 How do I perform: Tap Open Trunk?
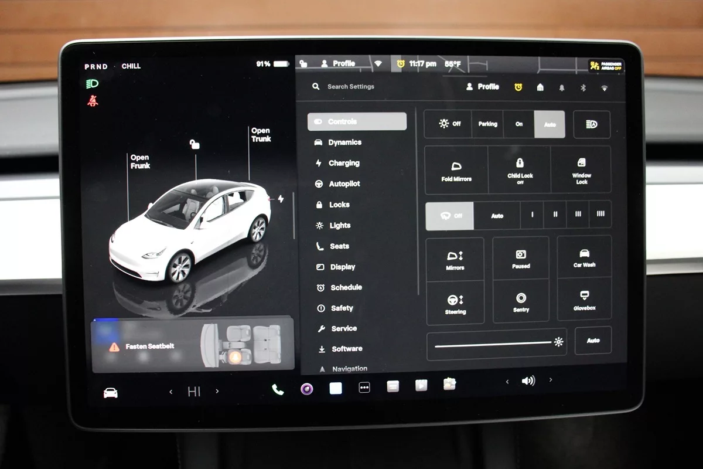pyautogui.click(x=261, y=135)
